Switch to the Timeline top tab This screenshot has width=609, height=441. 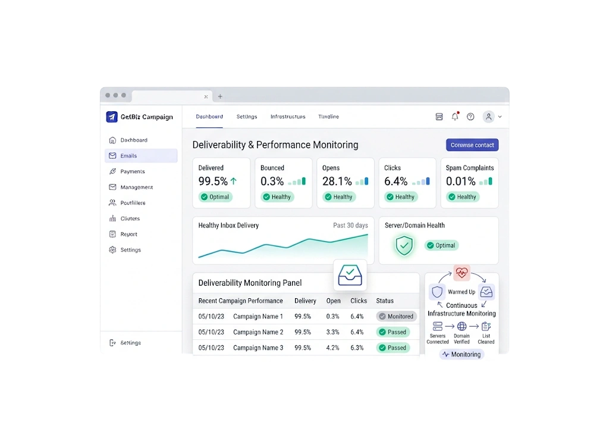pos(328,117)
